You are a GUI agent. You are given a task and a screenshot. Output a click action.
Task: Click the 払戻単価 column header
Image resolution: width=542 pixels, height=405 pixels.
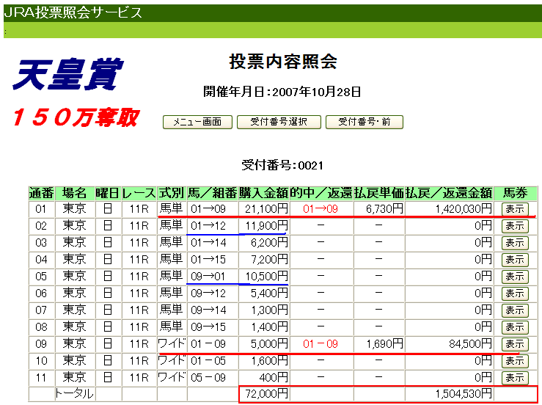click(x=379, y=193)
